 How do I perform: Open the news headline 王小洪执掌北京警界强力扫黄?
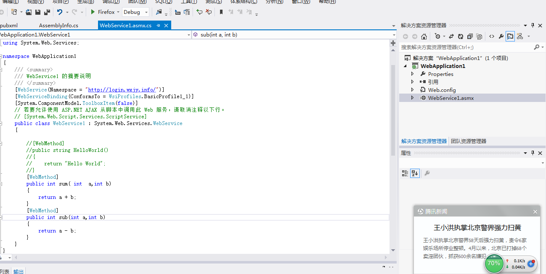tap(477, 228)
